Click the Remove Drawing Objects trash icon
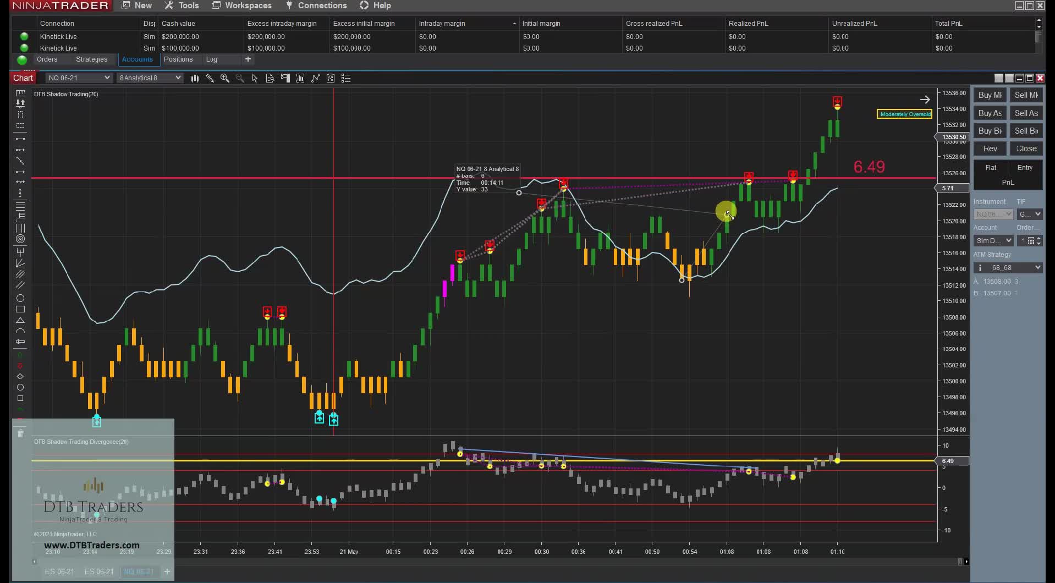This screenshot has width=1055, height=583. [x=20, y=433]
